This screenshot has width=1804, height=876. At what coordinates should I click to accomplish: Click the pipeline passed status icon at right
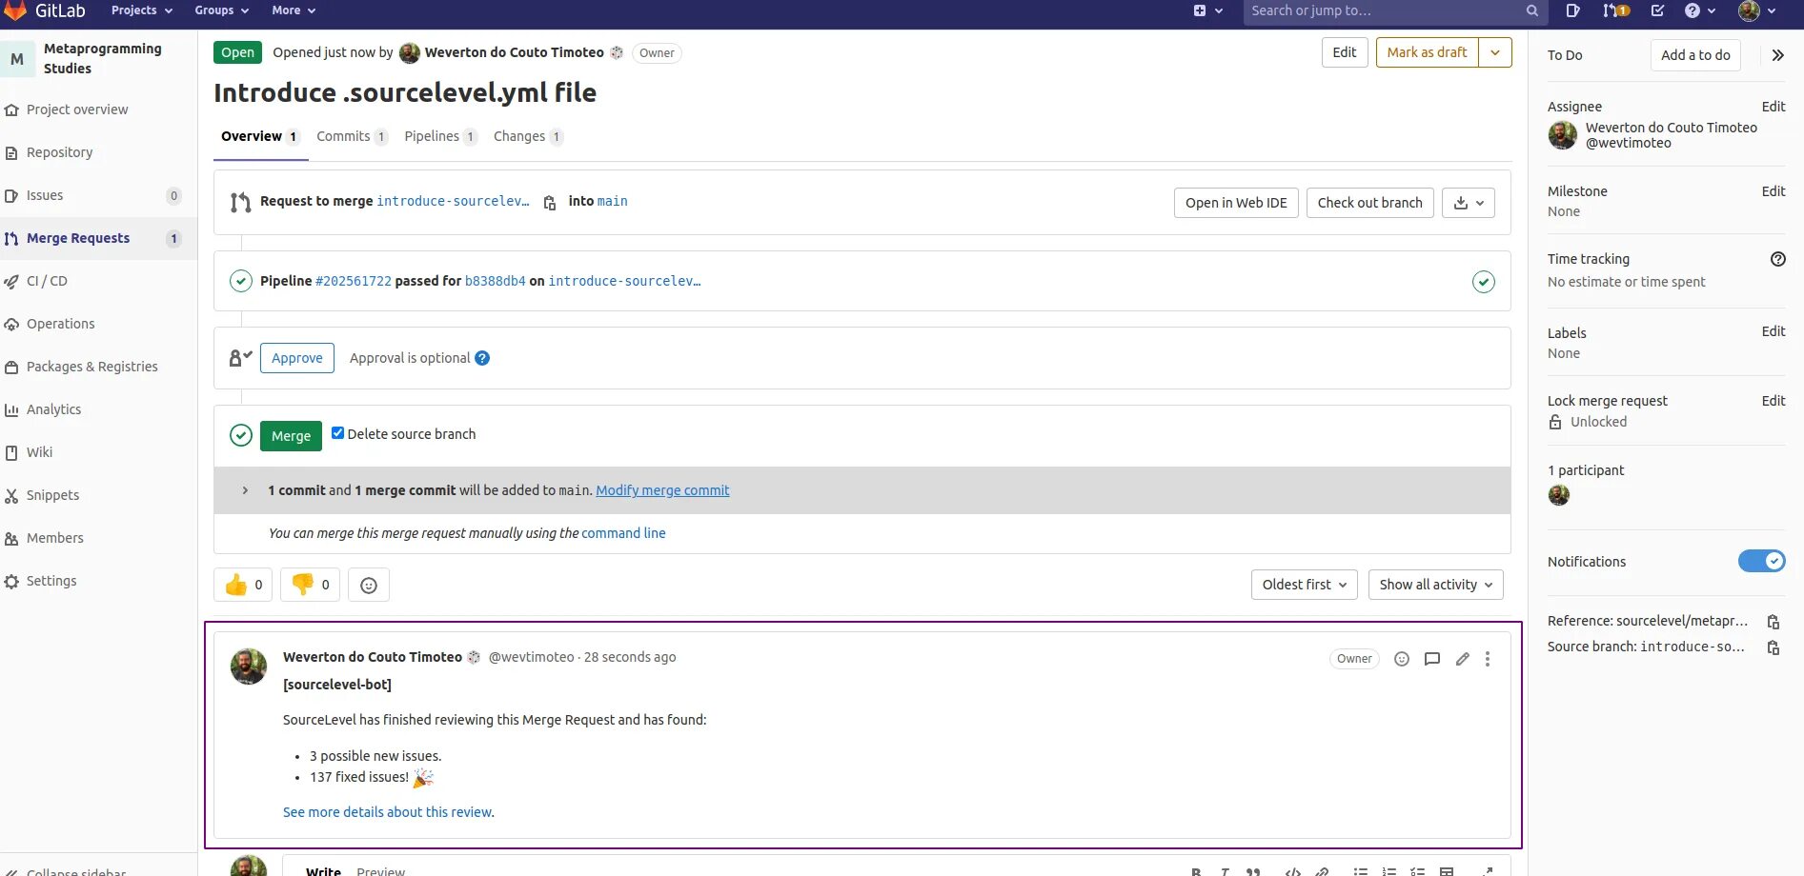click(x=1483, y=282)
